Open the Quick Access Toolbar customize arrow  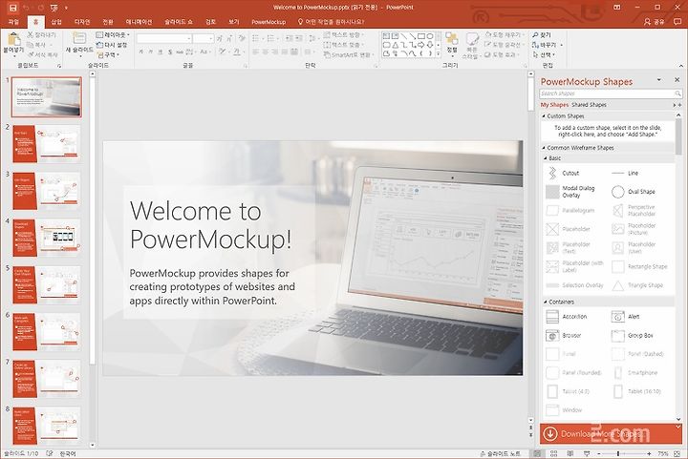[x=66, y=8]
